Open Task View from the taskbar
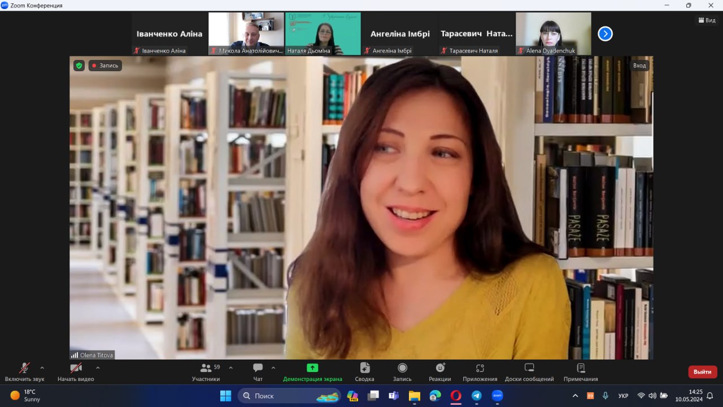 click(373, 396)
